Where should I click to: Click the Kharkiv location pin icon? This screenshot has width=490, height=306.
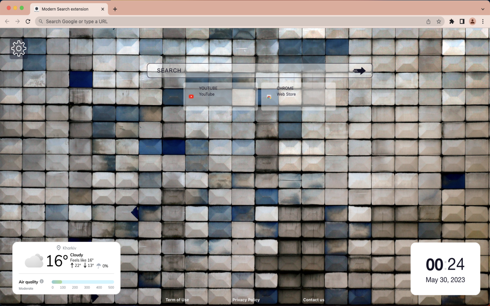(x=59, y=248)
